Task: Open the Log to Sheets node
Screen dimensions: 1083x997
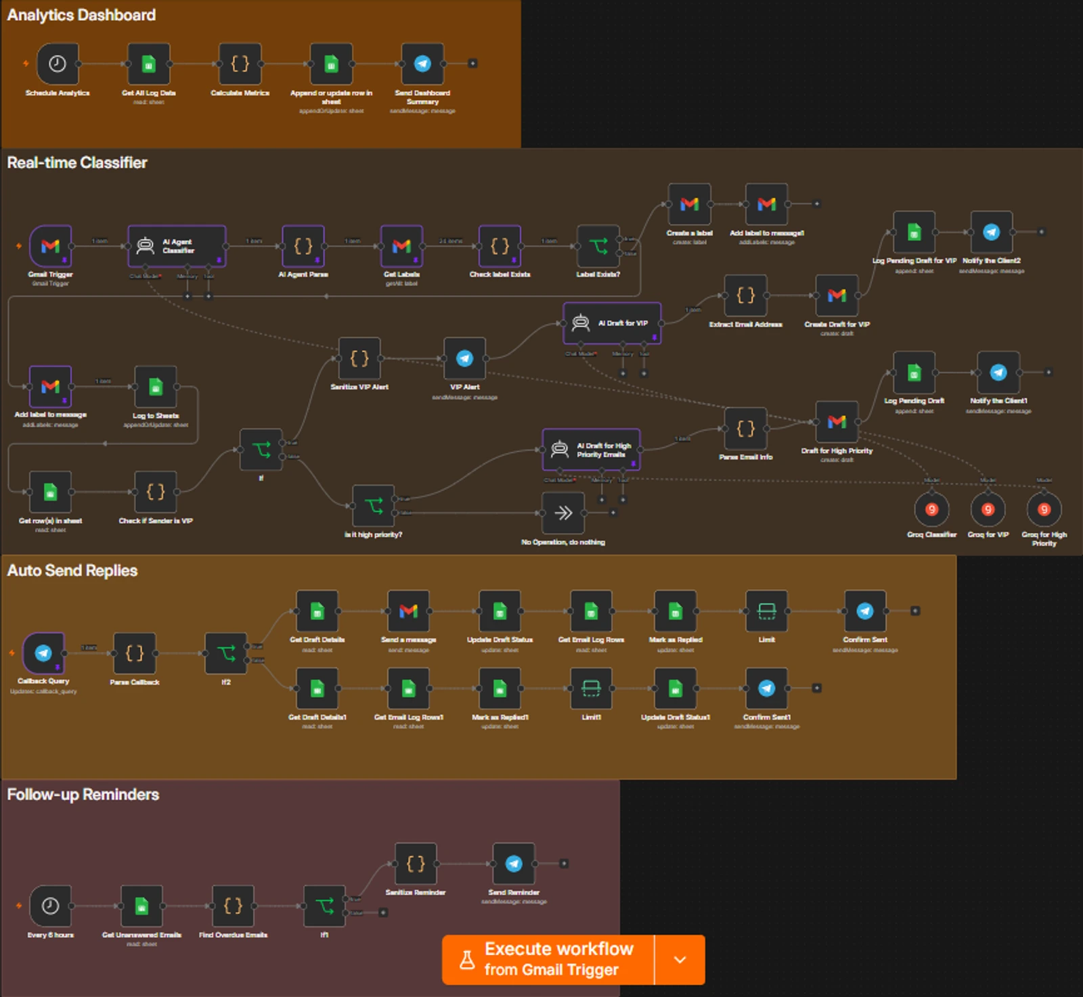Action: pos(156,387)
